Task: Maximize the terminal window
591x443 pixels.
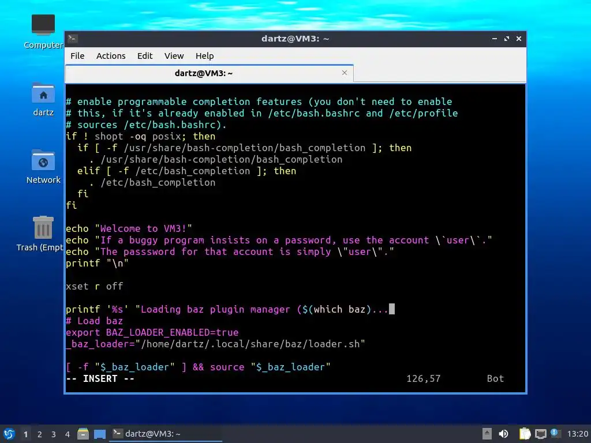Action: (x=507, y=39)
